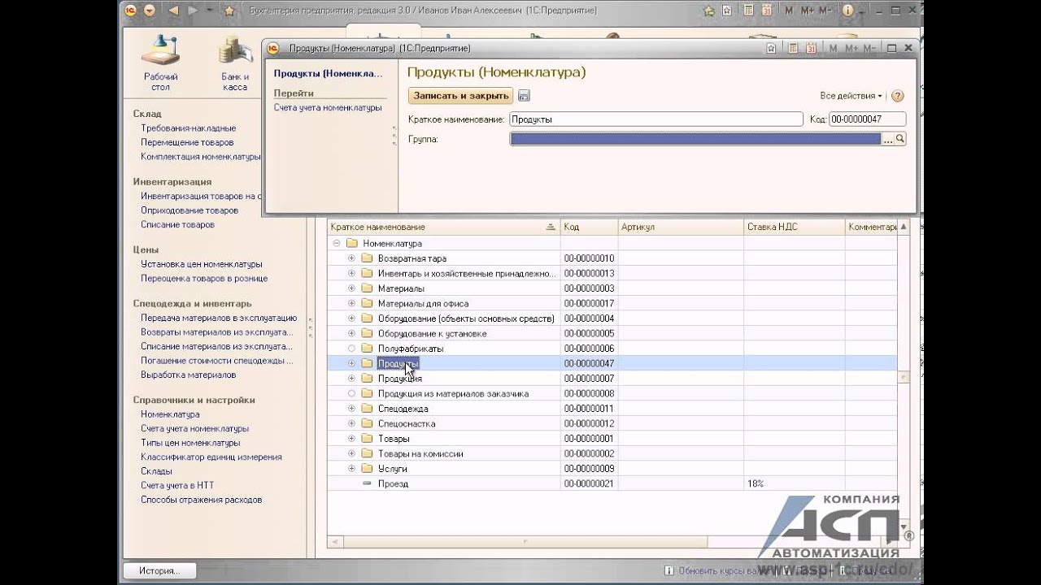Open the Рабочий стол section
This screenshot has width=1041, height=585.
coord(160,63)
